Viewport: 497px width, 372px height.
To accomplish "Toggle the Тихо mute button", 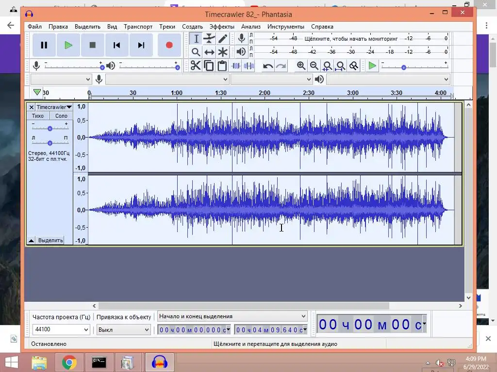I will click(x=38, y=116).
